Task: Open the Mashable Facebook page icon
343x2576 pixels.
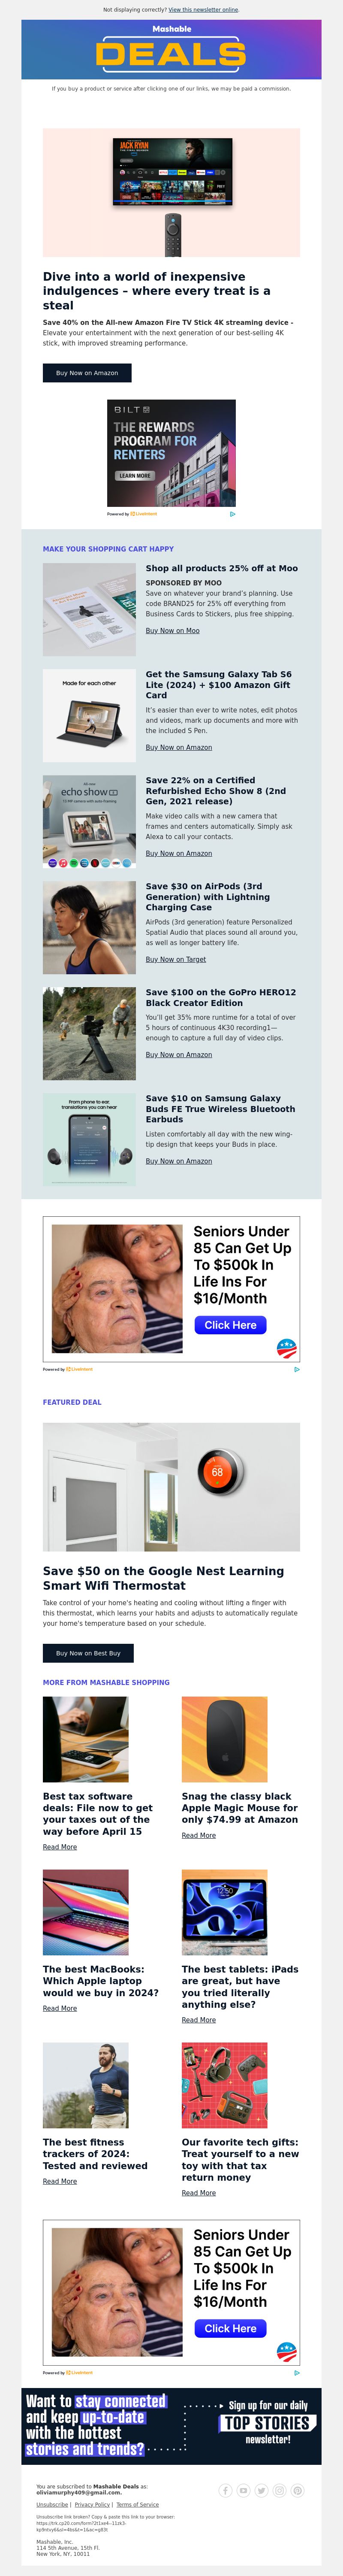Action: click(226, 2490)
